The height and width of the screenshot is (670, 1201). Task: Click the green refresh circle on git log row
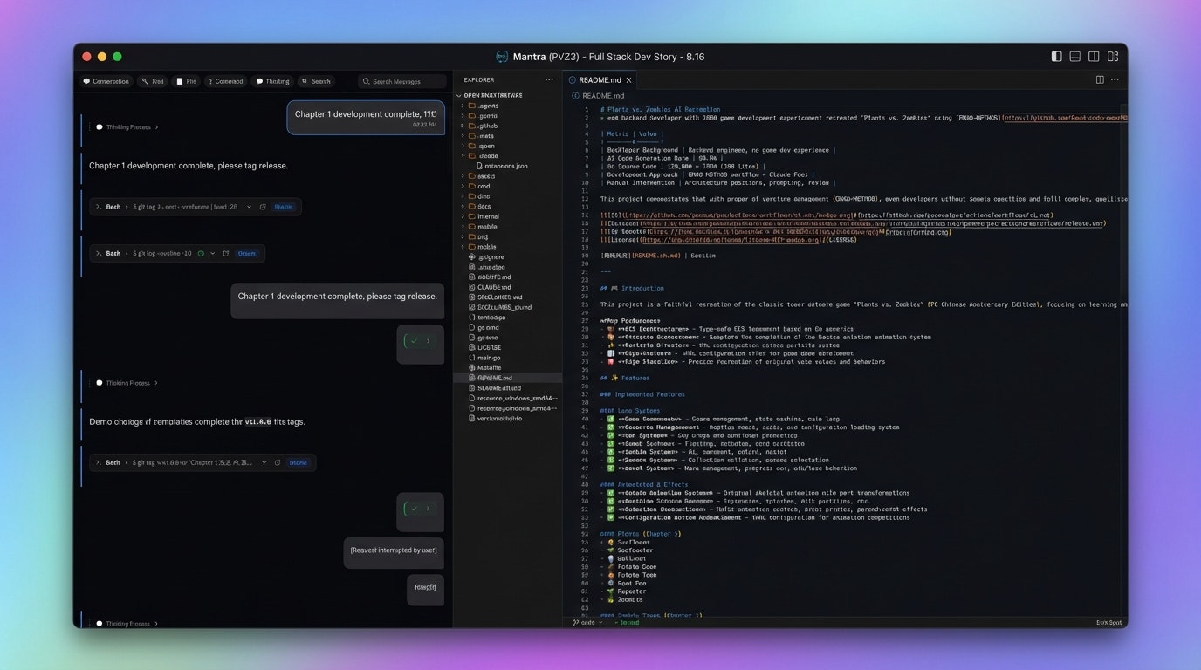(201, 254)
